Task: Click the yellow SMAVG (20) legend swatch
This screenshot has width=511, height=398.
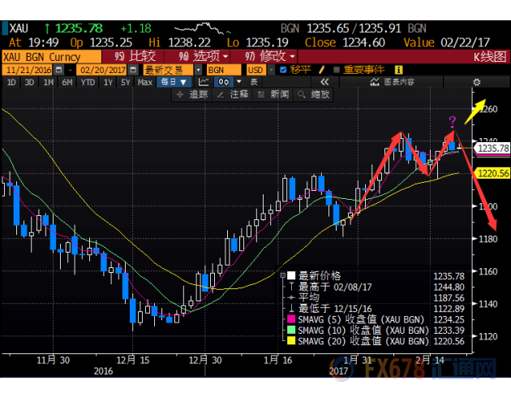Action: pos(291,340)
